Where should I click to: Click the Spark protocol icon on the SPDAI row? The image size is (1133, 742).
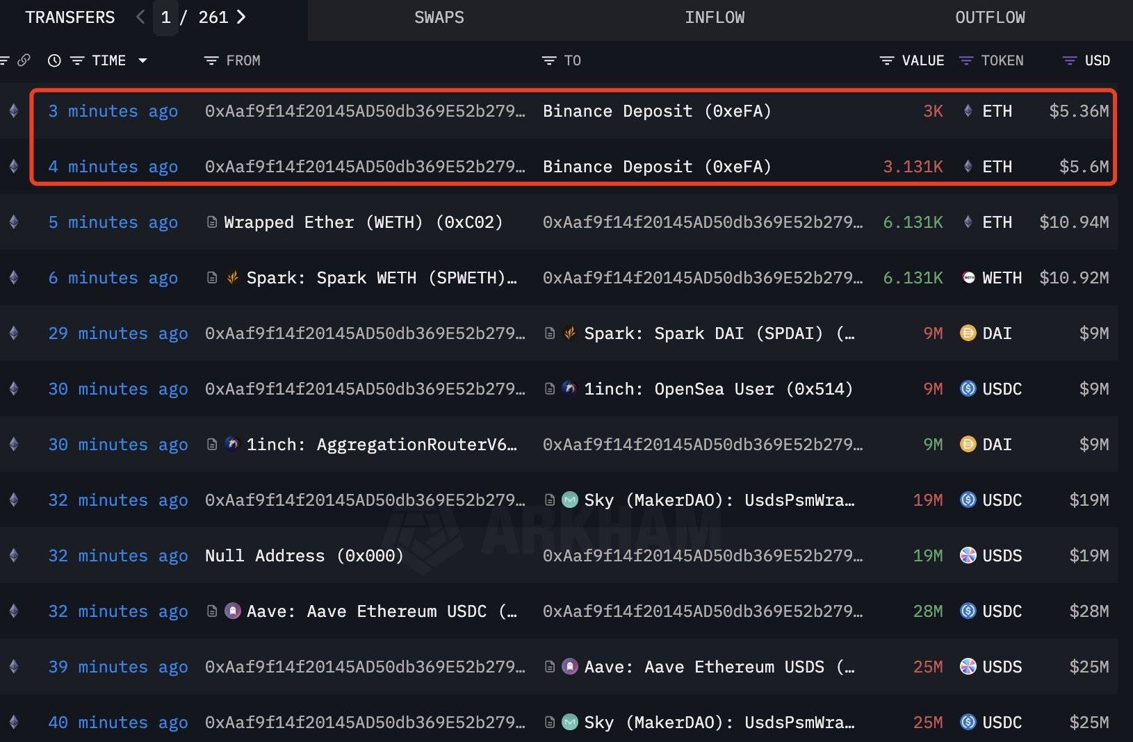pos(570,333)
